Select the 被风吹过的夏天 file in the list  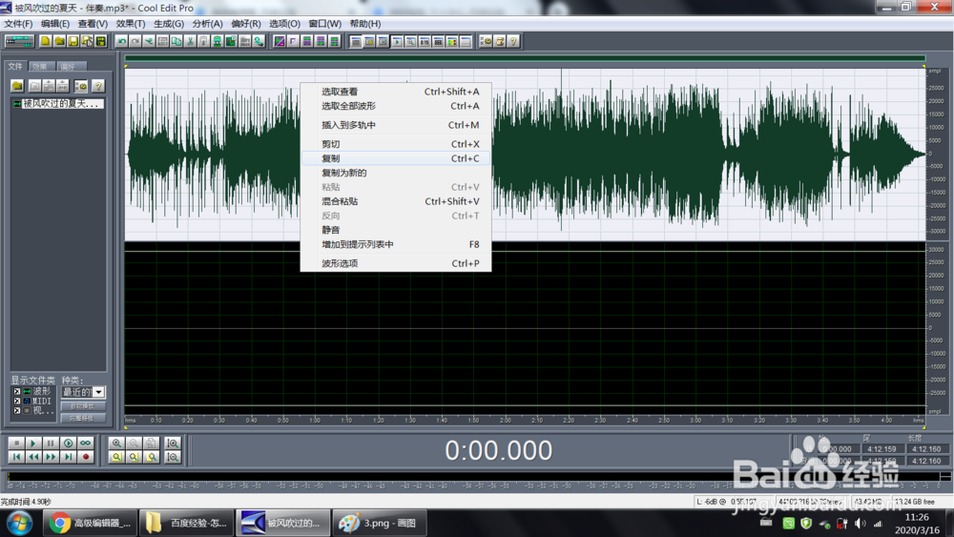click(58, 103)
